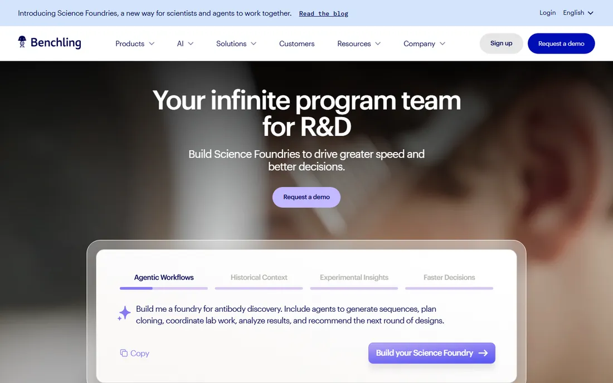The image size is (613, 383).
Task: Click the Benchling wordmark
Action: (x=56, y=42)
